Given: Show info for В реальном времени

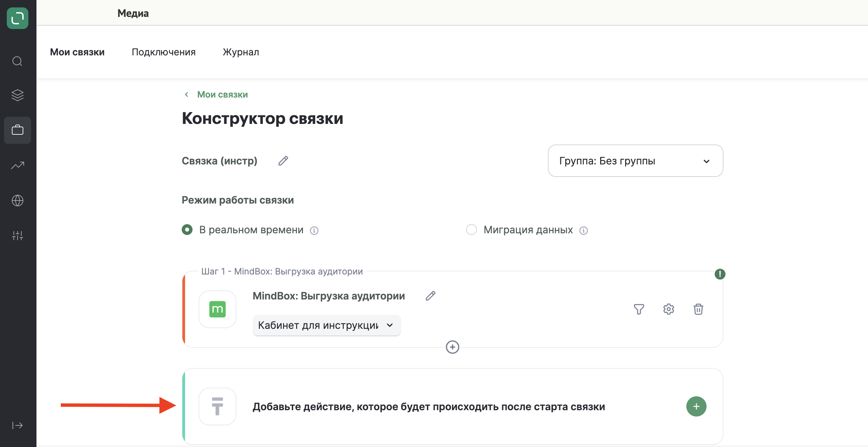Looking at the screenshot, I should click(314, 230).
